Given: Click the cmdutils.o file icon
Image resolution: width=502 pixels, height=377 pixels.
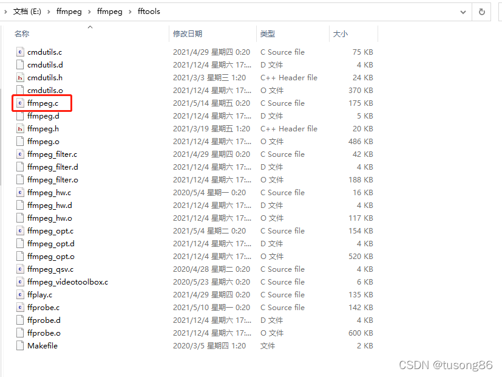Looking at the screenshot, I should (20, 91).
